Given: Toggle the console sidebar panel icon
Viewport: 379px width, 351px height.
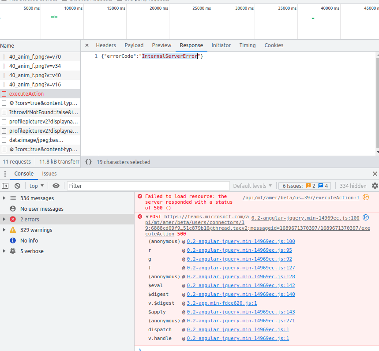Looking at the screenshot, I should 5,186.
